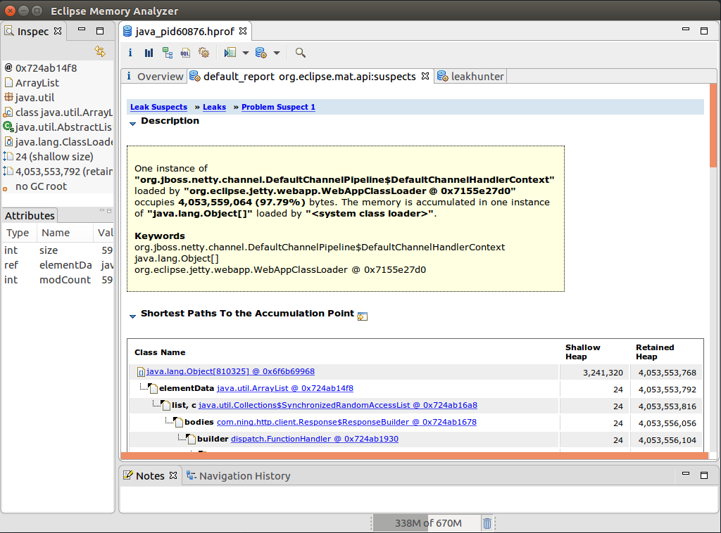Switch to the Overview tab
The image size is (721, 533).
click(154, 77)
